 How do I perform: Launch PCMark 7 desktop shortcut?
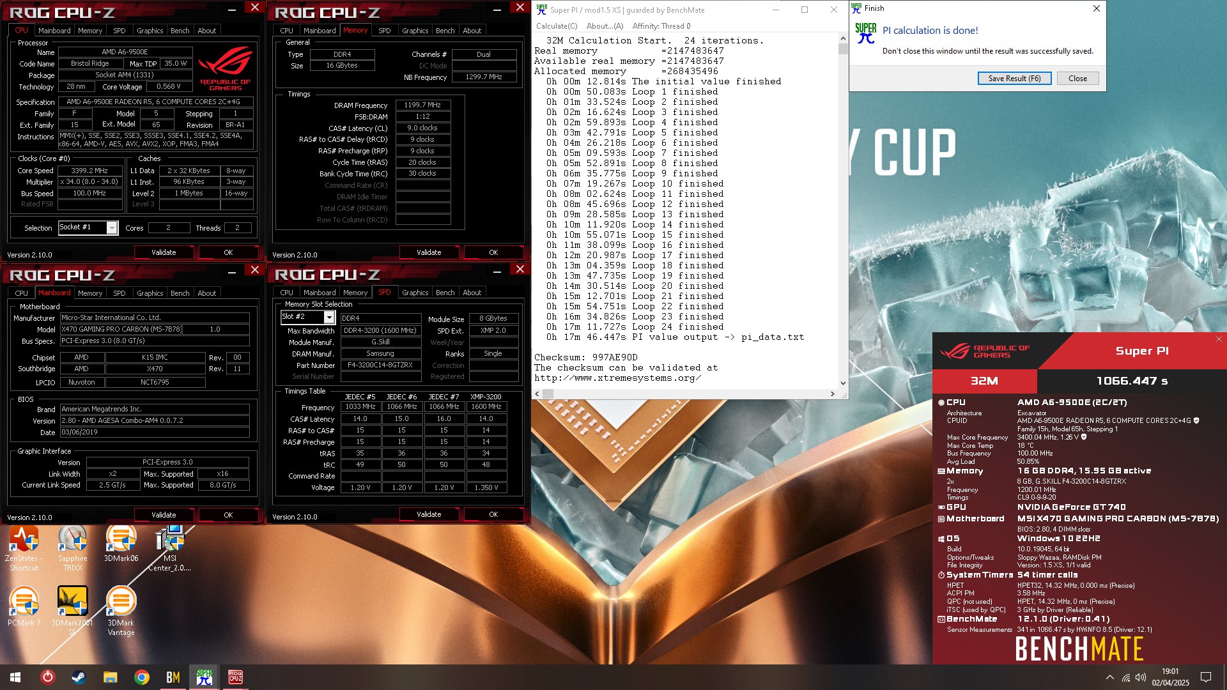point(24,607)
